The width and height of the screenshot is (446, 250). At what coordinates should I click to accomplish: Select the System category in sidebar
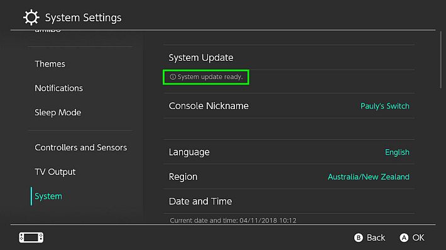(x=48, y=196)
